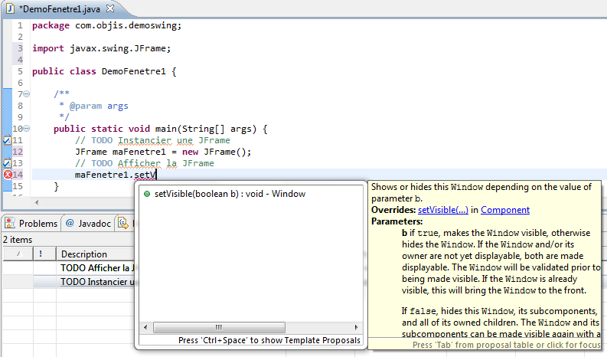Click the proposal list horizontal scrollbar
The width and height of the screenshot is (607, 357).
click(x=219, y=326)
